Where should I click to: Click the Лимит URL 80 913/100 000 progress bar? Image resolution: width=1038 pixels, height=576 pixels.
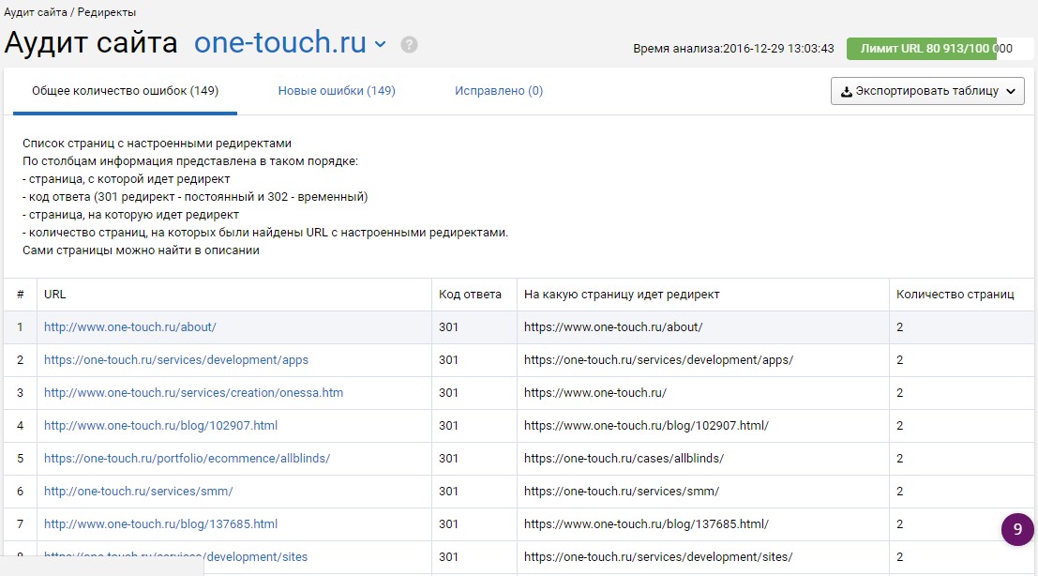coord(940,49)
